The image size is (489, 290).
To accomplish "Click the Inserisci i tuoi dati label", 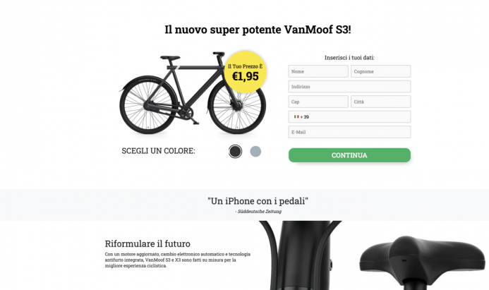I will 349,58.
